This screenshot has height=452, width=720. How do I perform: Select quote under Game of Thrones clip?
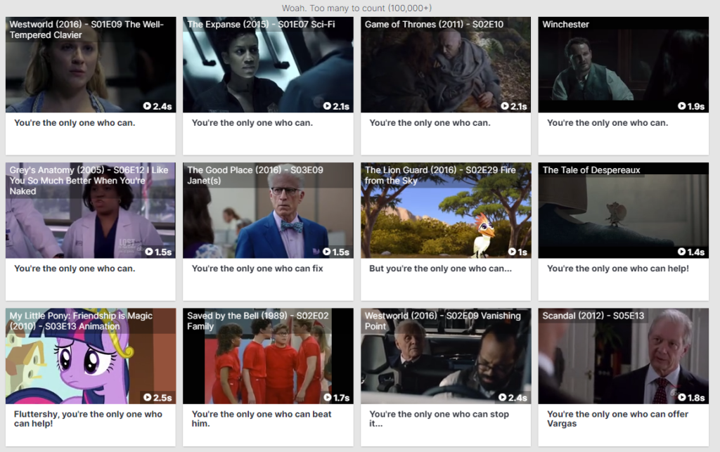click(x=430, y=123)
